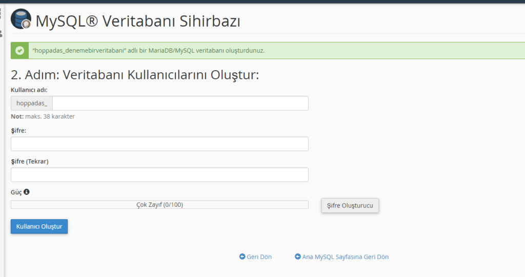The height and width of the screenshot is (277, 525).
Task: Click the 2. Adım step heading
Action: tap(135, 75)
